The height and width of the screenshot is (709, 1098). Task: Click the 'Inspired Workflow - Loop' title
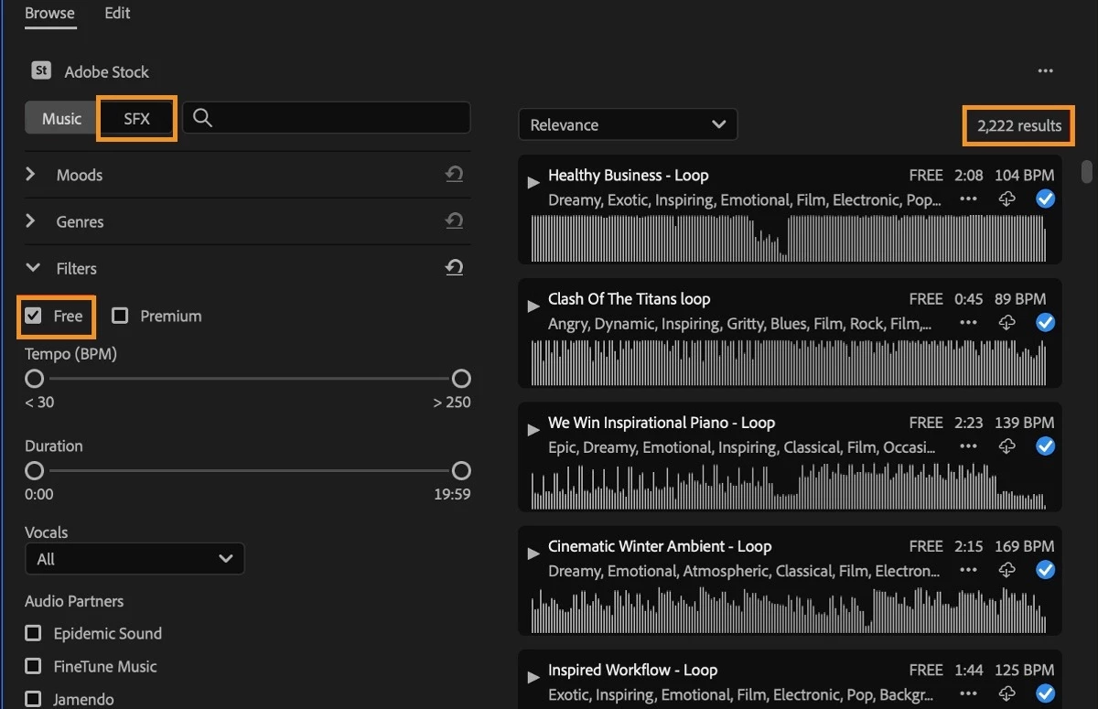click(x=632, y=669)
